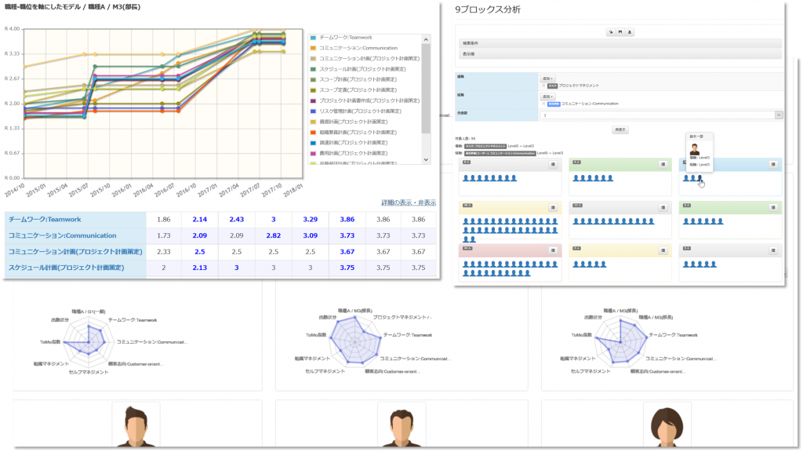803x452 pixels.
Task: Click the first toolbar icon above search conditions
Action: (x=610, y=31)
